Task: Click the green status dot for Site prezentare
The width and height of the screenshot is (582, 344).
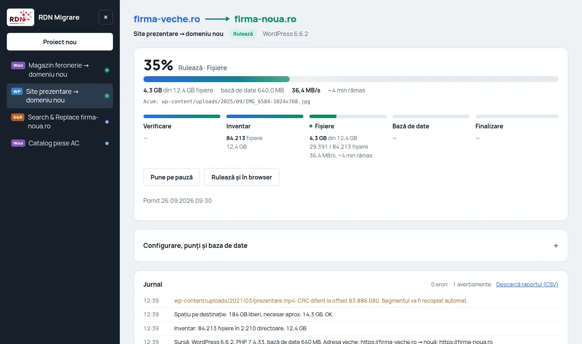Action: click(x=107, y=96)
